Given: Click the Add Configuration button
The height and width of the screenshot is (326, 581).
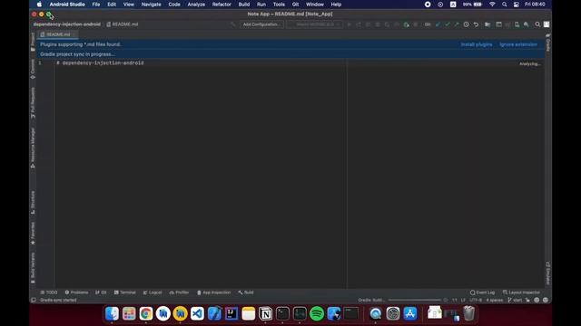Looking at the screenshot, I should coord(261,24).
